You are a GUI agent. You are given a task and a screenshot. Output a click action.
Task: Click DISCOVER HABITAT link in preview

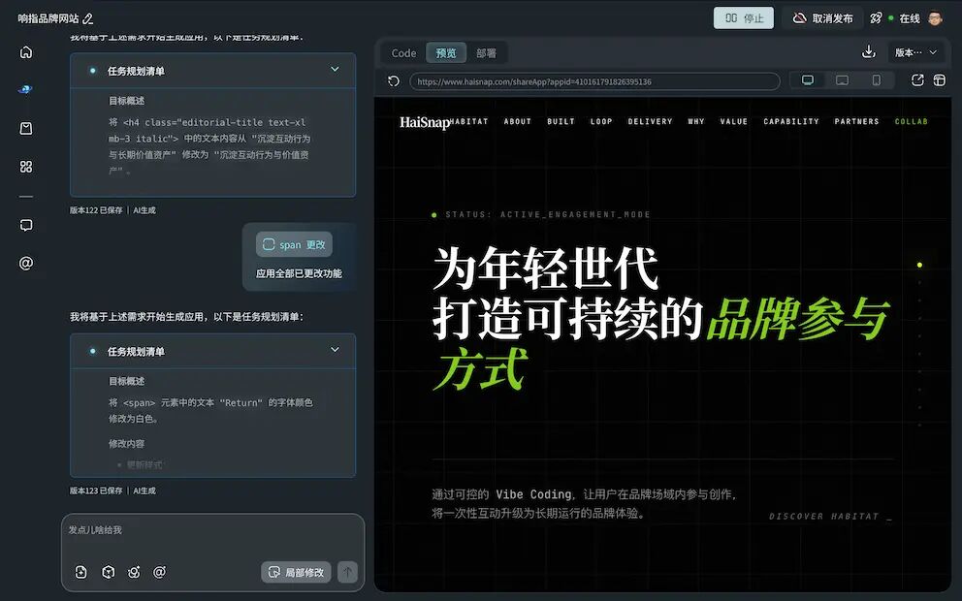coord(830,517)
